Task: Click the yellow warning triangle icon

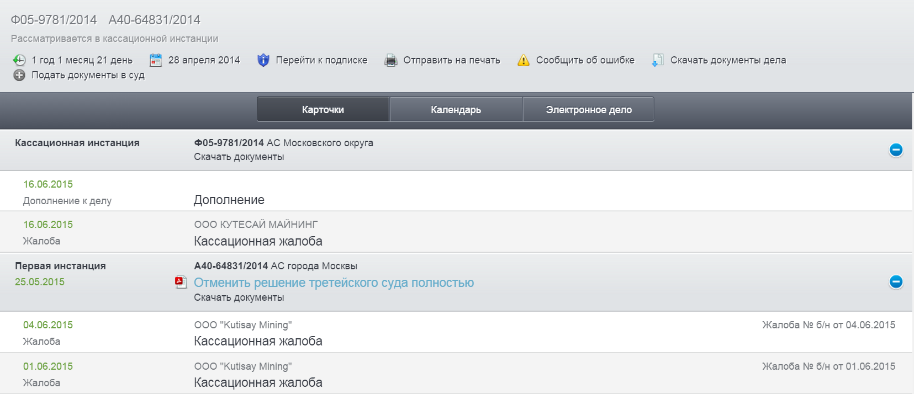Action: pyautogui.click(x=523, y=60)
